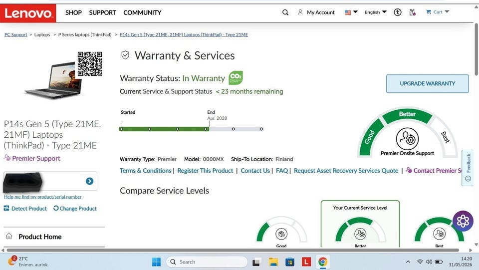Image resolution: width=479 pixels, height=270 pixels.
Task: Open Microsoft Store from the taskbar
Action: 290,262
